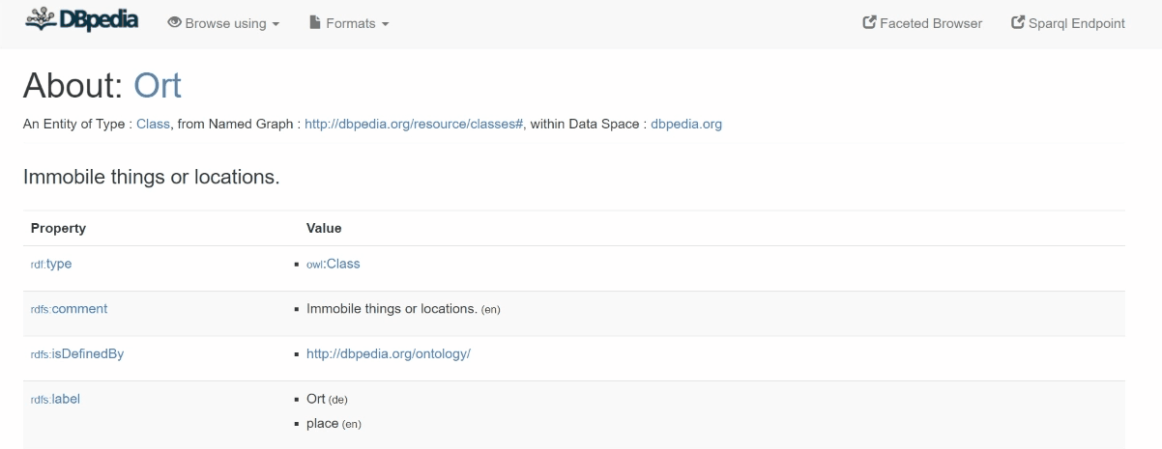Click the rdfs:comment property link
This screenshot has width=1162, height=449.
69,309
